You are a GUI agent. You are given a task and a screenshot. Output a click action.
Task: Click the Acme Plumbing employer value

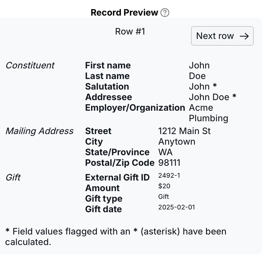[208, 113]
